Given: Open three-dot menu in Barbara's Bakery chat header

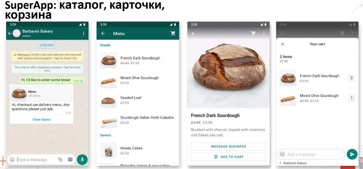Looking at the screenshot, I should click(x=84, y=33).
